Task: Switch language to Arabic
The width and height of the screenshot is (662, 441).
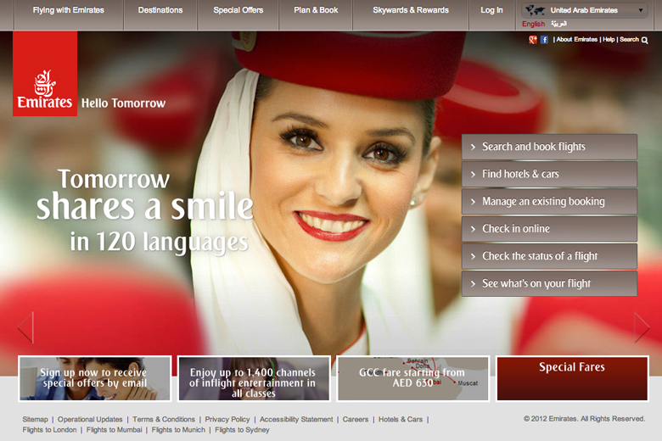Action: click(558, 24)
